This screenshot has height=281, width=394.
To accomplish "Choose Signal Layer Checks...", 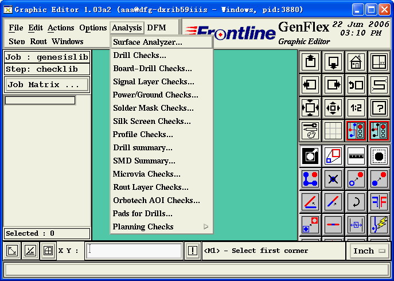I will 162,81.
